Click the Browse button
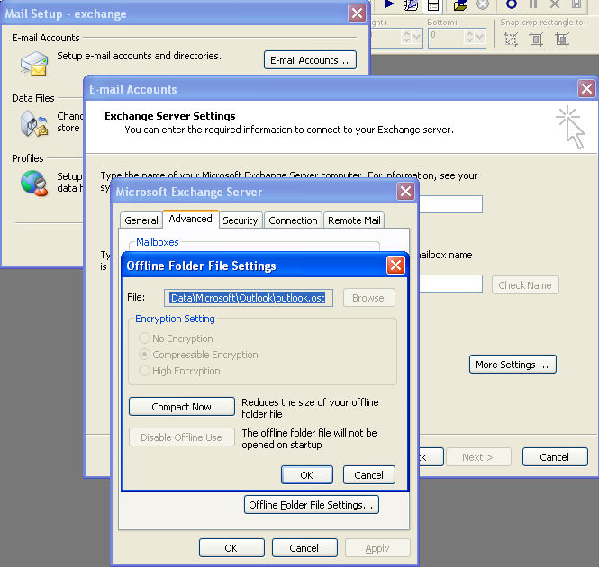Screen dimensions: 599x567 coord(368,298)
